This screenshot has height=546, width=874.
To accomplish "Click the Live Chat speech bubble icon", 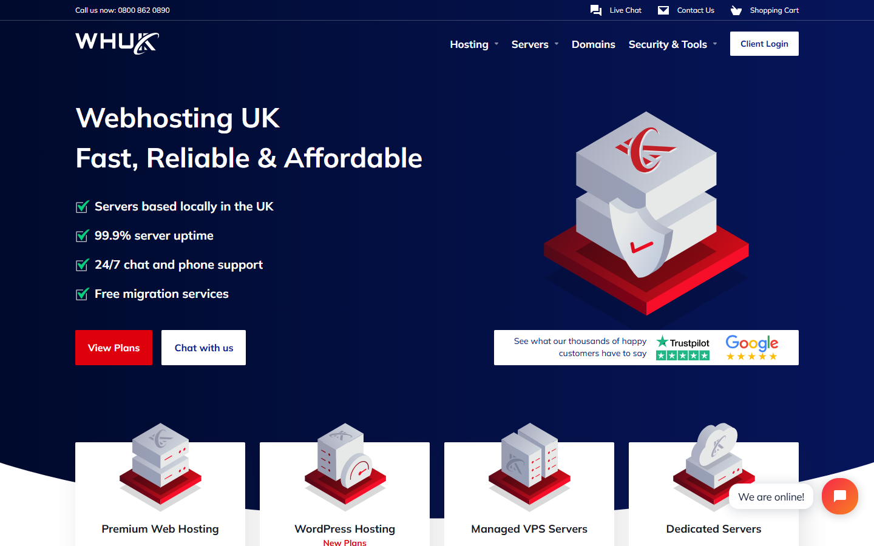I will [x=596, y=10].
